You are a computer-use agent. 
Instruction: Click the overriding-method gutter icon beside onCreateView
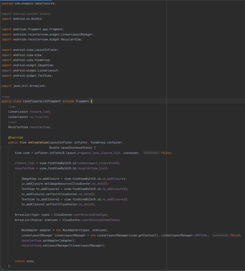[1, 142]
